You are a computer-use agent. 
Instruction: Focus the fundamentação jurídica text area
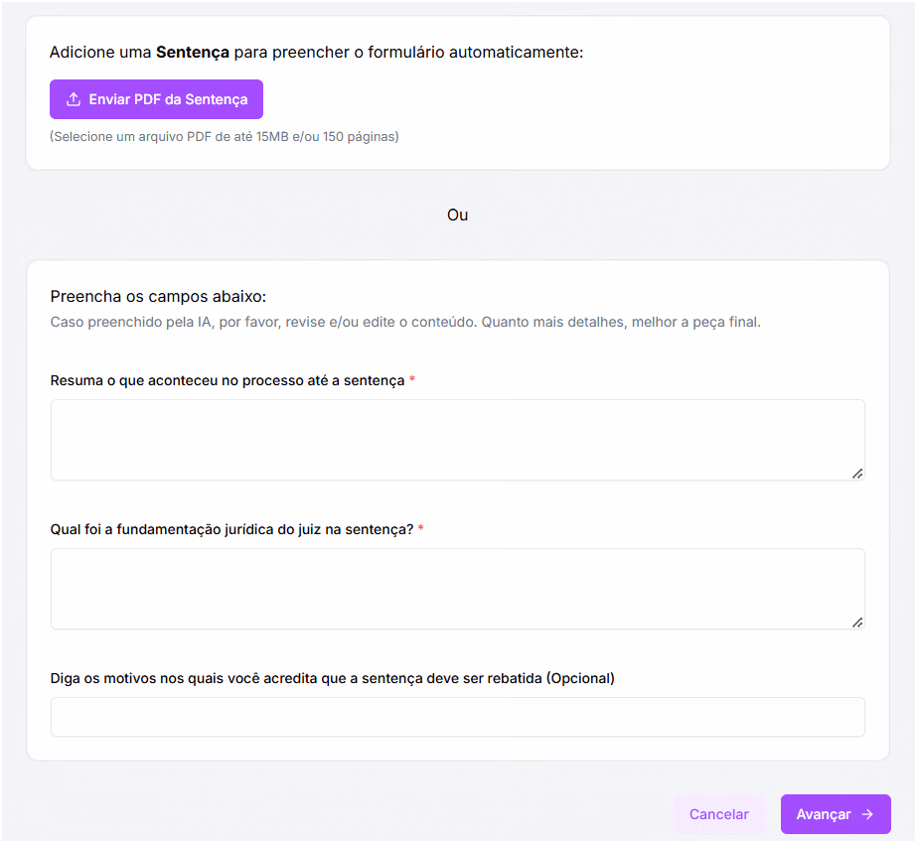pyautogui.click(x=457, y=589)
